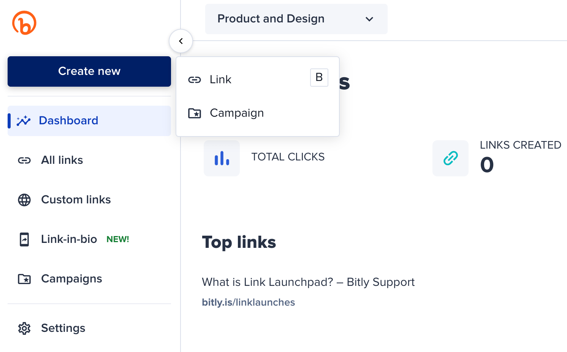Select the B keyboard shortcut badge
This screenshot has height=352, width=567.
319,78
